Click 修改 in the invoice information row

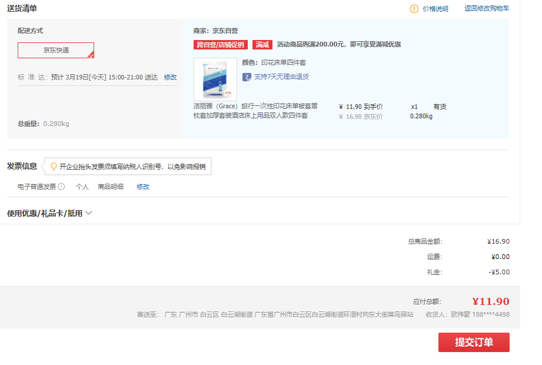(143, 187)
